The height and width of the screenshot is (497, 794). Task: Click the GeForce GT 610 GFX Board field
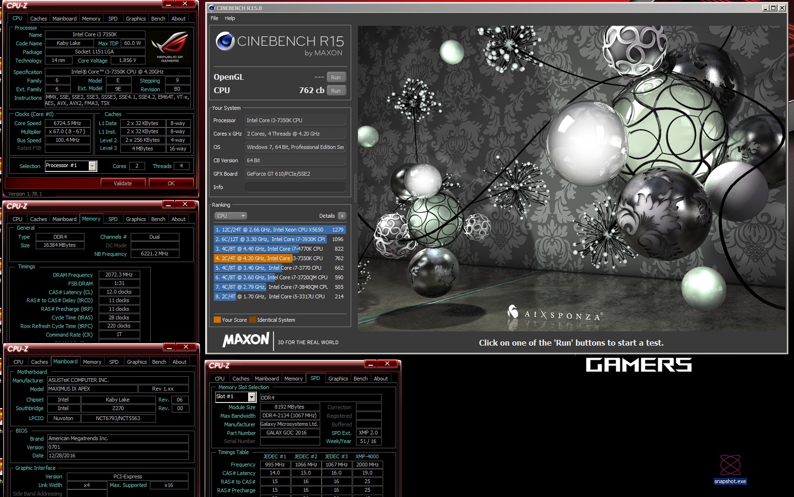295,174
